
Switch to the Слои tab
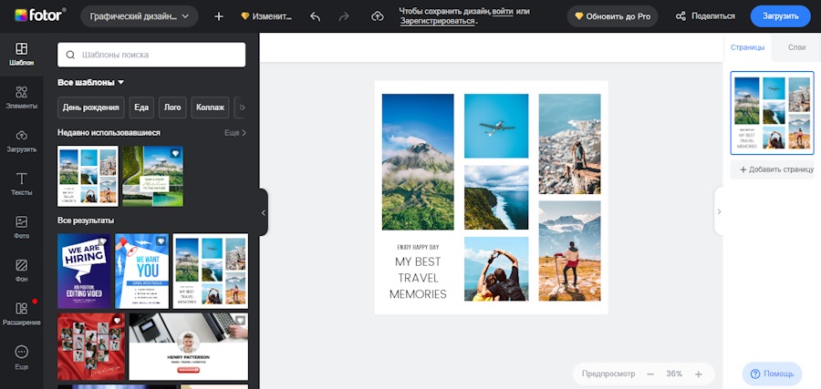(x=795, y=46)
